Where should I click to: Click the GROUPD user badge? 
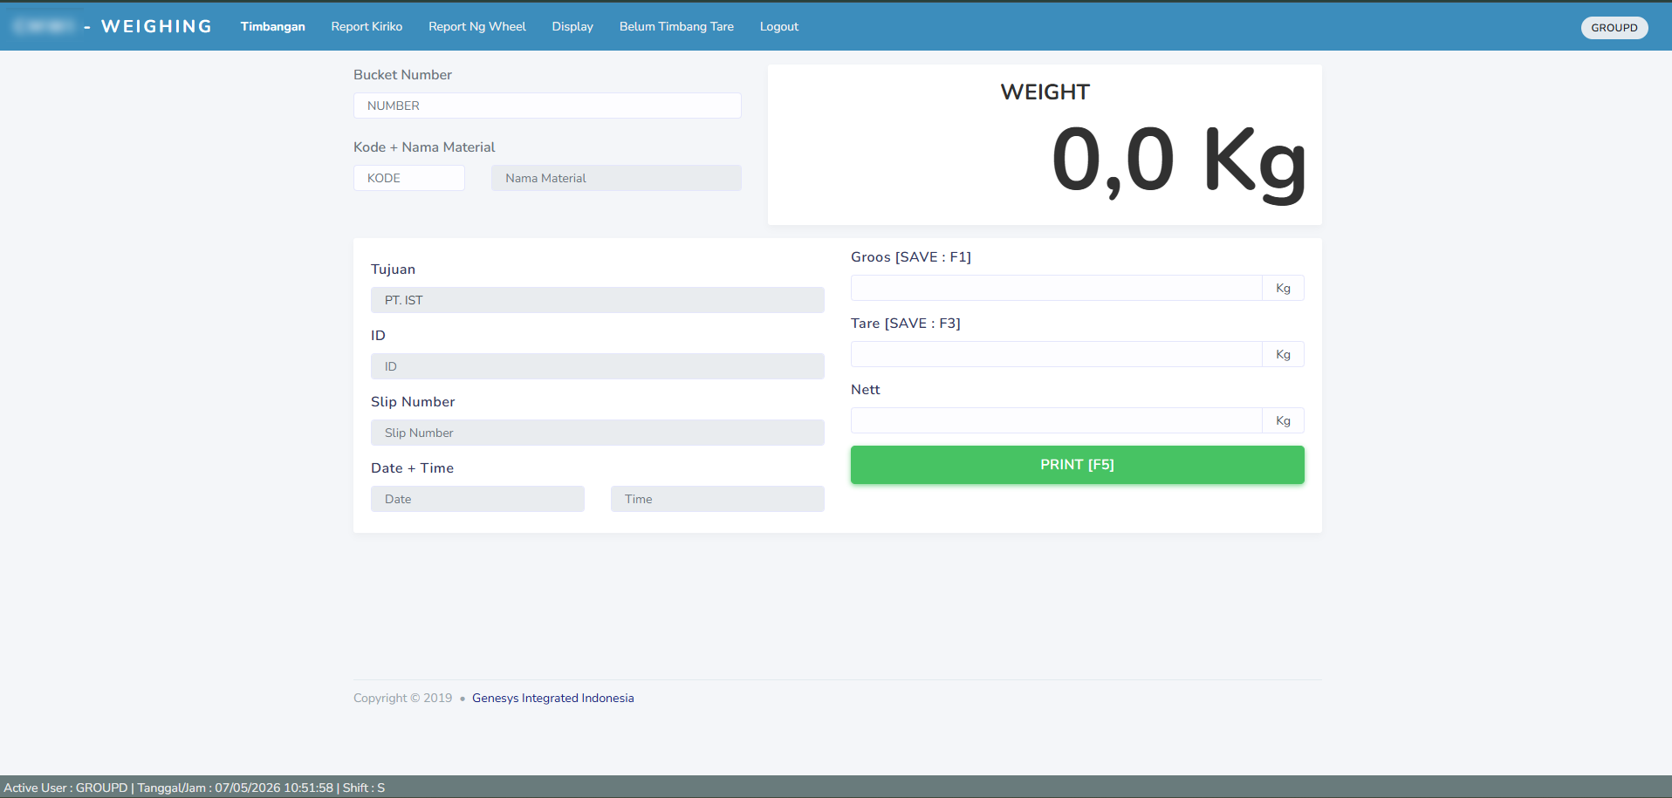[x=1614, y=28]
